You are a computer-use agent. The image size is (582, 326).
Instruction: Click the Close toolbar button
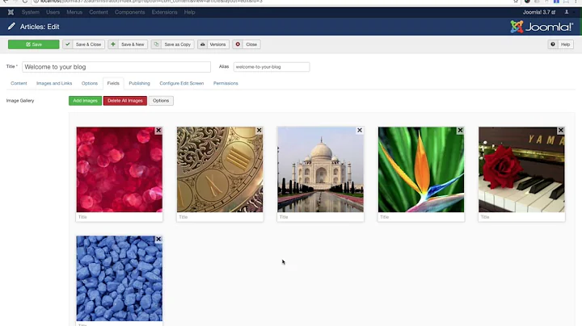[x=247, y=44]
